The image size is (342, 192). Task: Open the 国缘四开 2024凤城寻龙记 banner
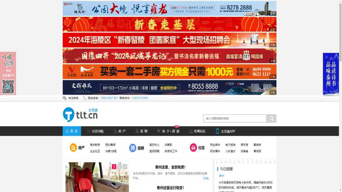point(170,56)
